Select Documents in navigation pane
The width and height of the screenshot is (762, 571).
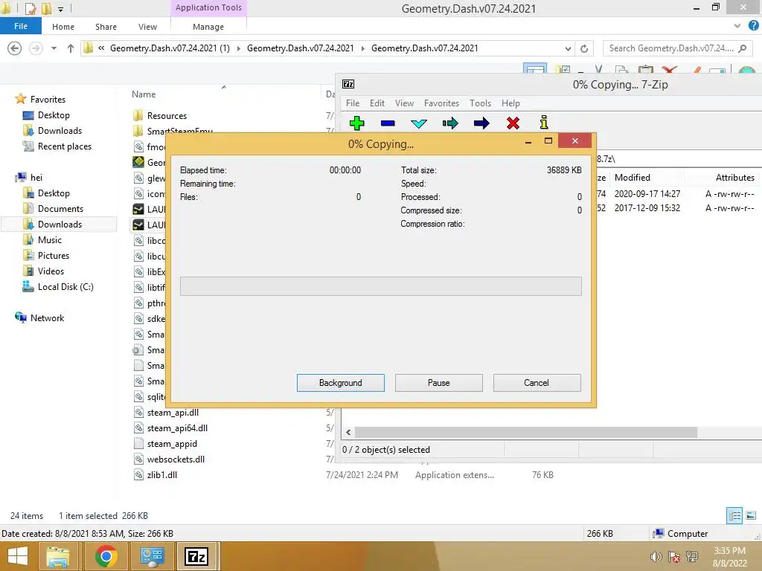[60, 209]
